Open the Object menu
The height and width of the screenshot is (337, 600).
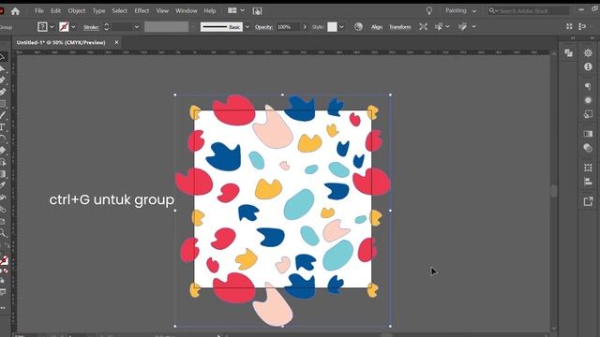[x=77, y=10]
